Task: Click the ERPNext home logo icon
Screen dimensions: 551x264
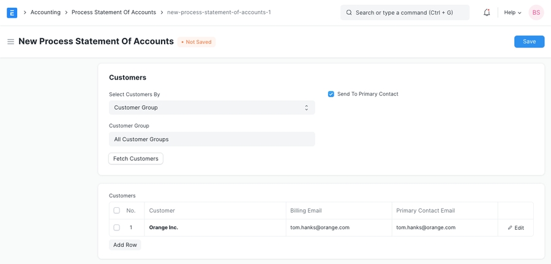Action: pos(12,12)
